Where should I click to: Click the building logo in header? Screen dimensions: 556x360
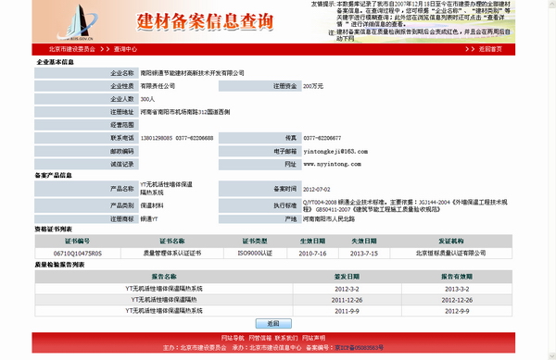click(78, 22)
